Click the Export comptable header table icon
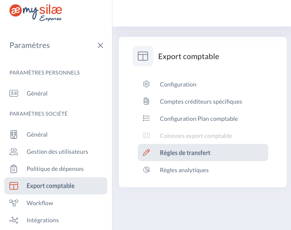Image resolution: width=291 pixels, height=230 pixels. click(143, 56)
